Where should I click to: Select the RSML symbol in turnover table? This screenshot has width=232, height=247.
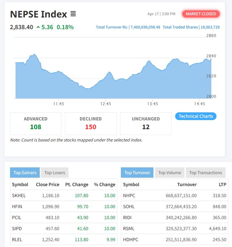coord(129,229)
